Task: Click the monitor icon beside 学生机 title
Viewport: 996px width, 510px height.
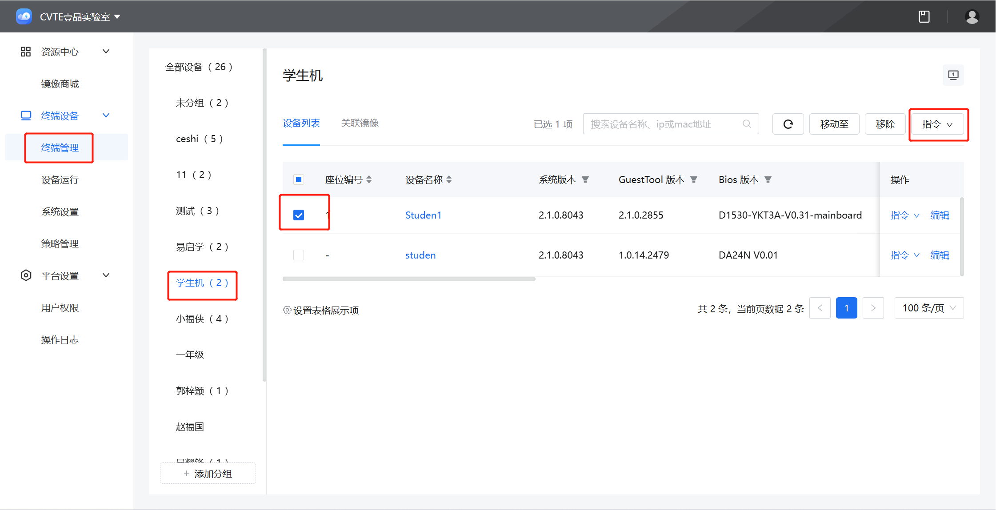Action: pos(953,75)
